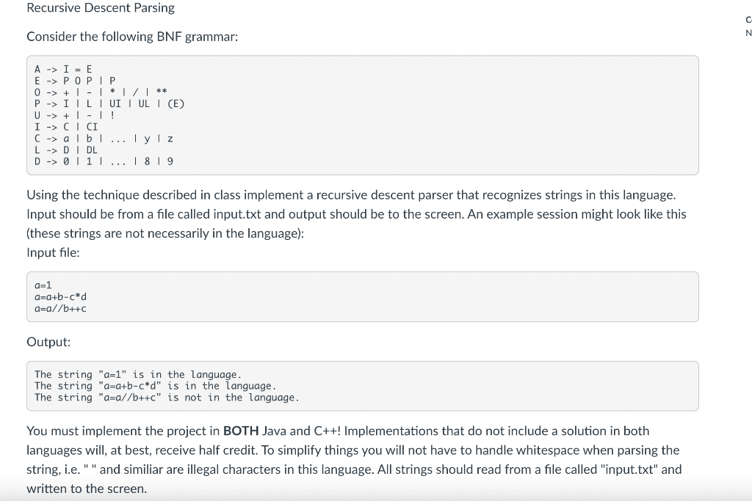The image size is (752, 501).
Task: Click the rule 'I -> C | CI'
Action: [66, 127]
